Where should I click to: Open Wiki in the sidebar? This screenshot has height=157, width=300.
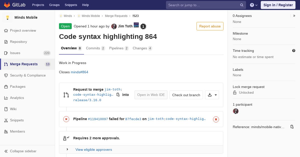[27, 109]
